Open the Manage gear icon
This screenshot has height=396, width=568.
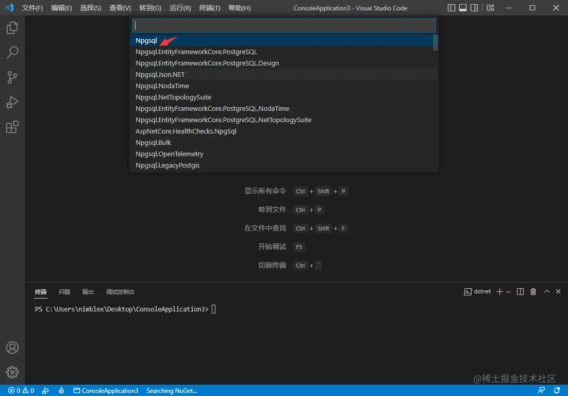coord(12,372)
